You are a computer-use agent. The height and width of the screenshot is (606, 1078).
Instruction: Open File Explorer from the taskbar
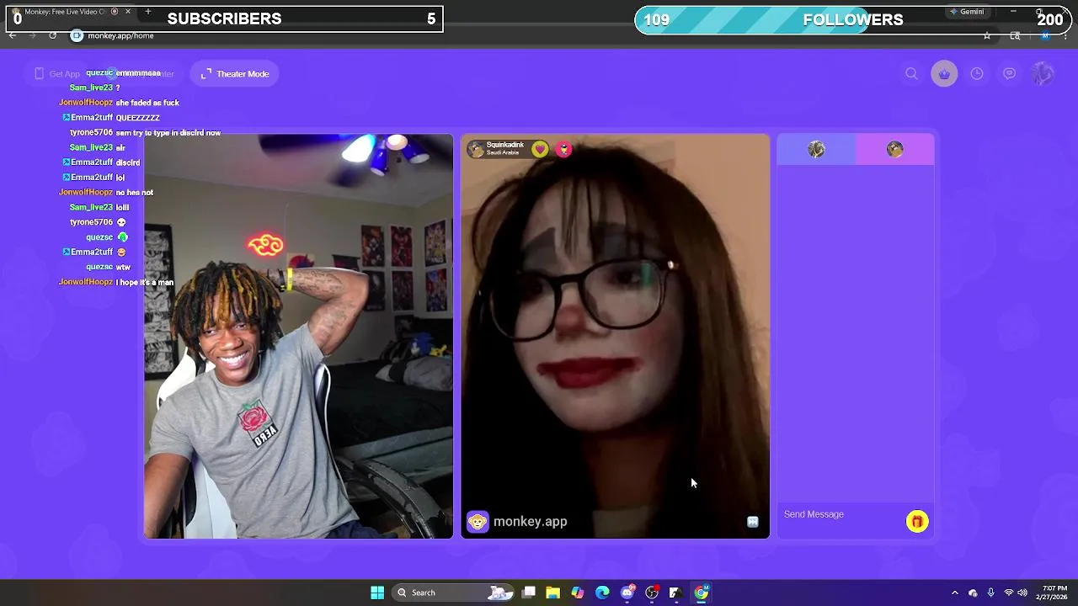(552, 593)
